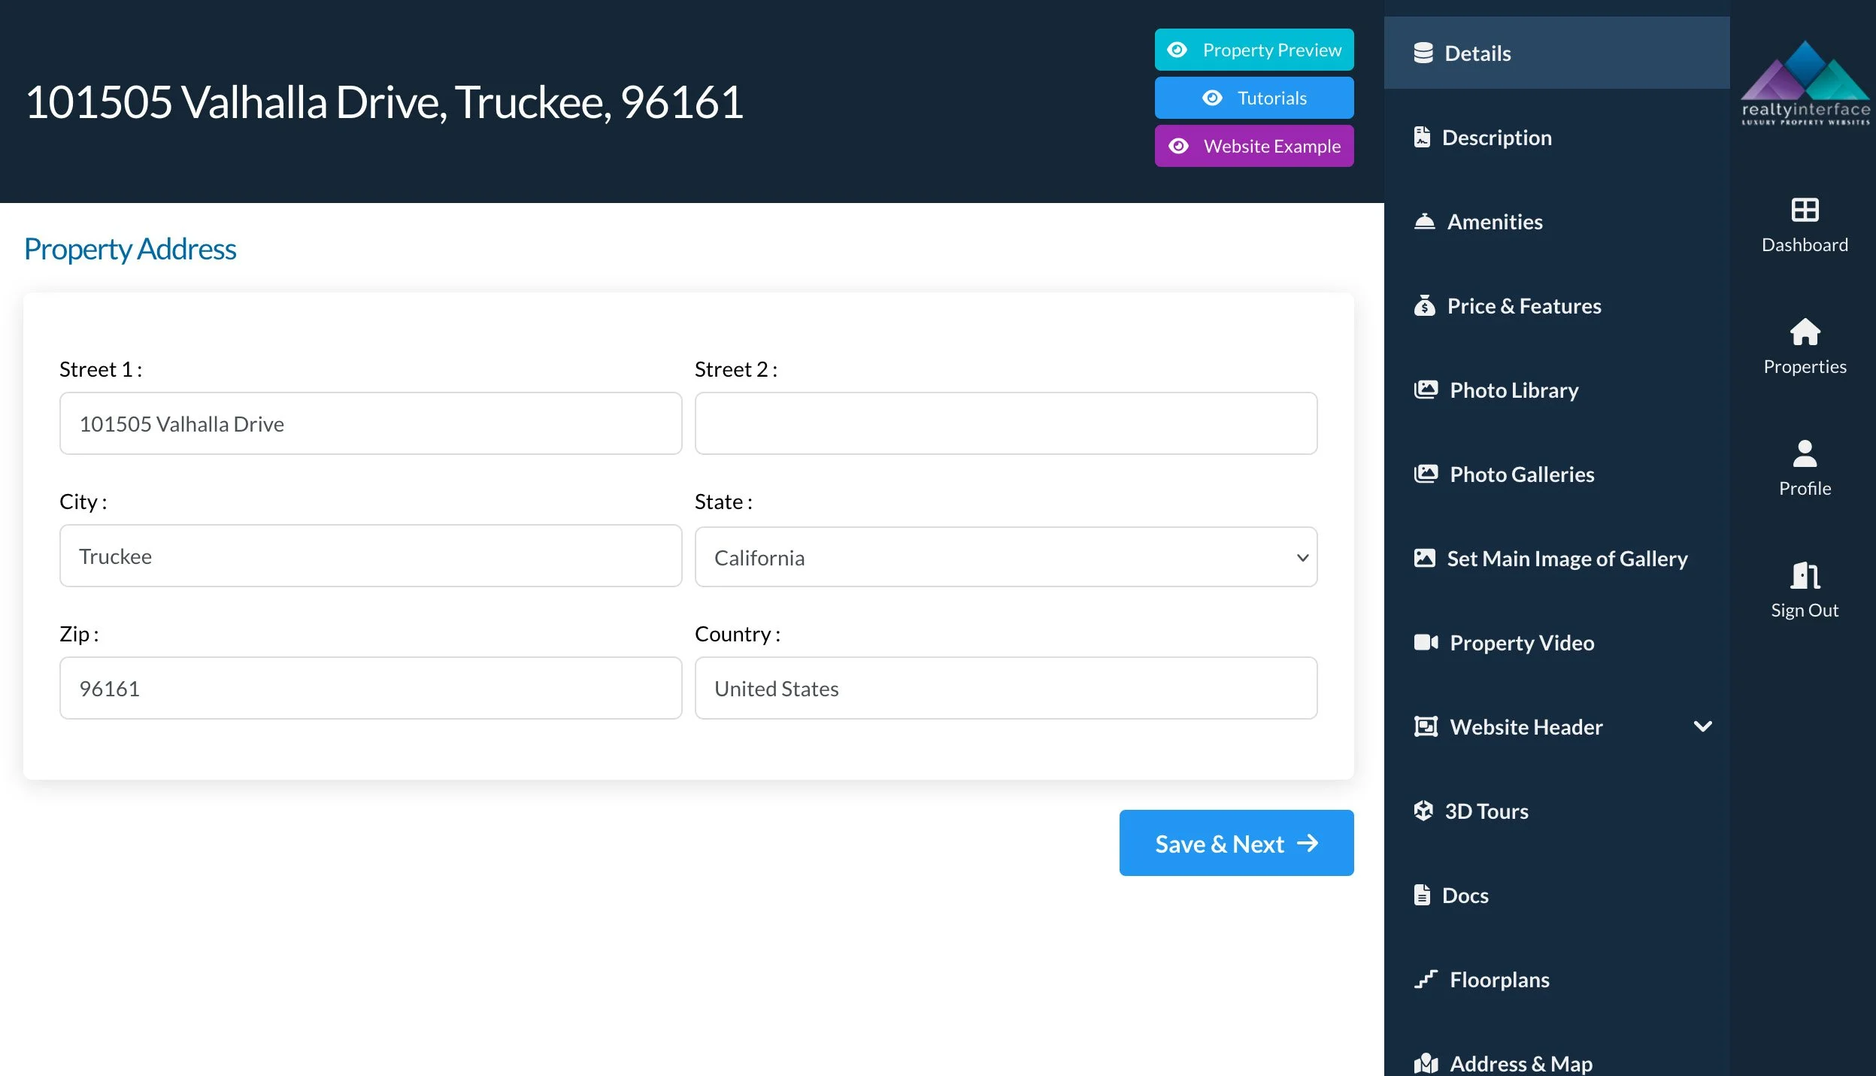Screen dimensions: 1876x1076
Task: Click the Amenities bell icon
Action: click(x=1424, y=222)
